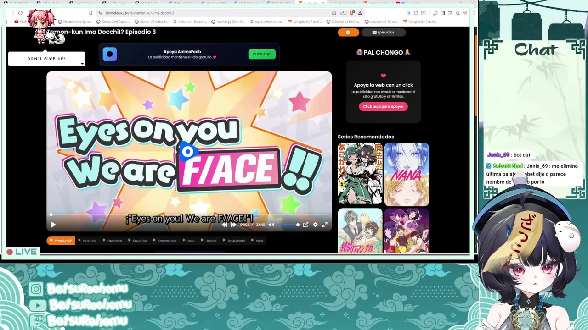This screenshot has width=588, height=330.
Task: Click the Series Recomendadas heading
Action: click(x=366, y=137)
